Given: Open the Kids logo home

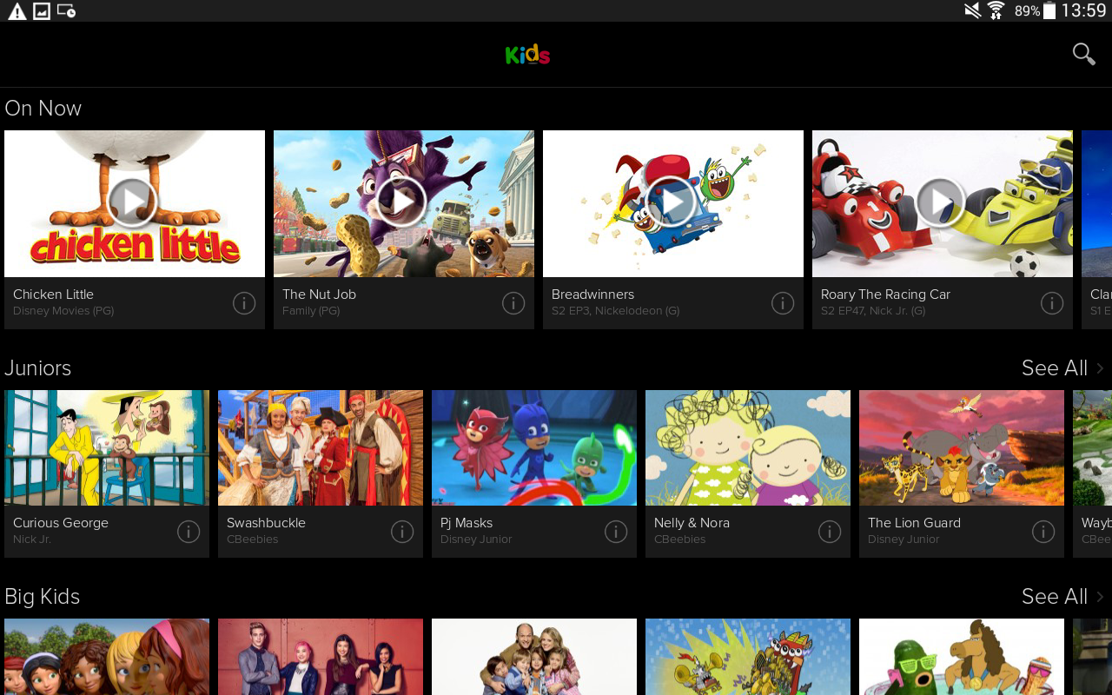Looking at the screenshot, I should [x=528, y=55].
